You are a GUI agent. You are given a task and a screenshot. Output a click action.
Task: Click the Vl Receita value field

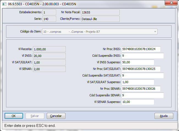49,49
